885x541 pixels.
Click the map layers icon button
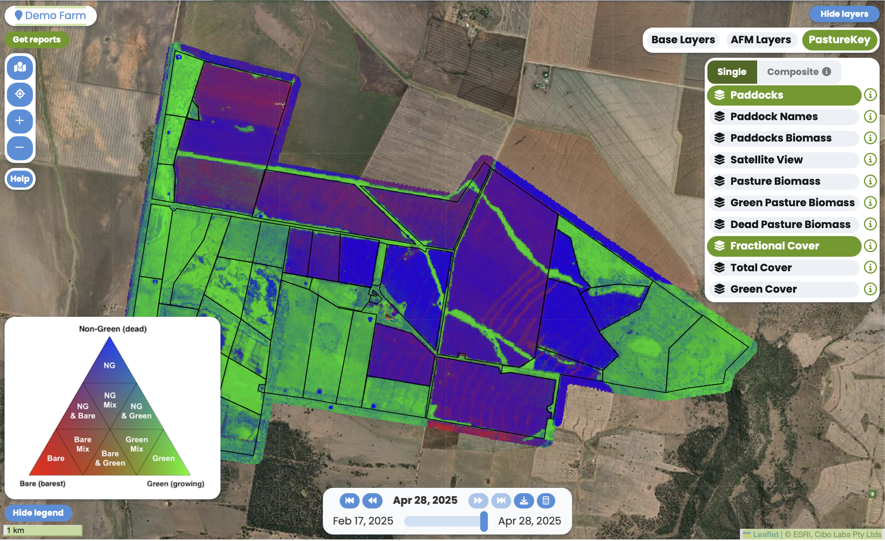(x=20, y=68)
